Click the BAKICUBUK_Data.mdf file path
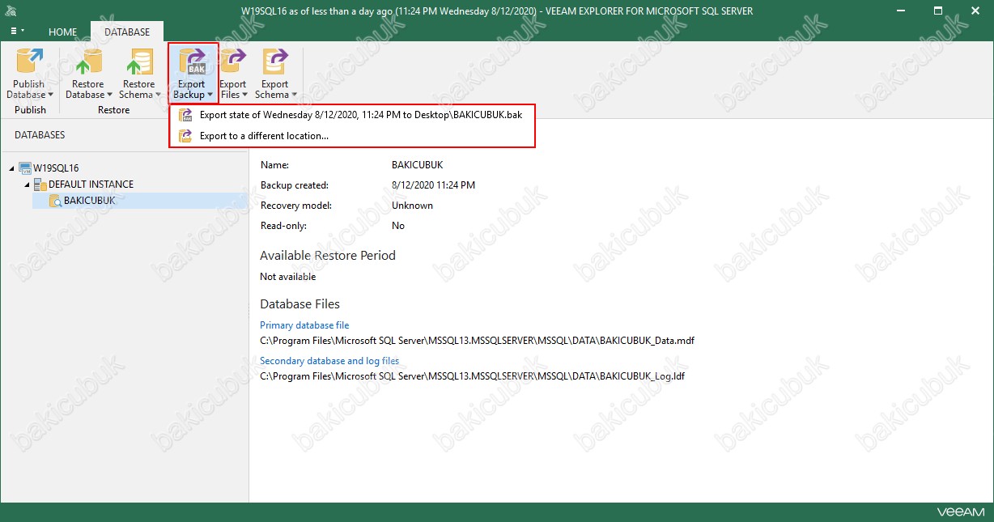This screenshot has width=994, height=522. (x=477, y=341)
